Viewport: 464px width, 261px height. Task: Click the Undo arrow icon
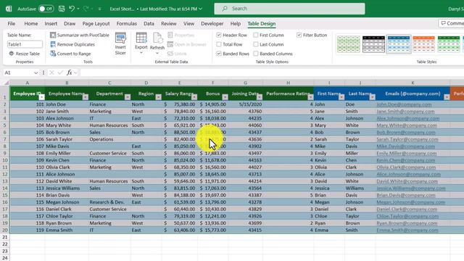[x=72, y=9]
